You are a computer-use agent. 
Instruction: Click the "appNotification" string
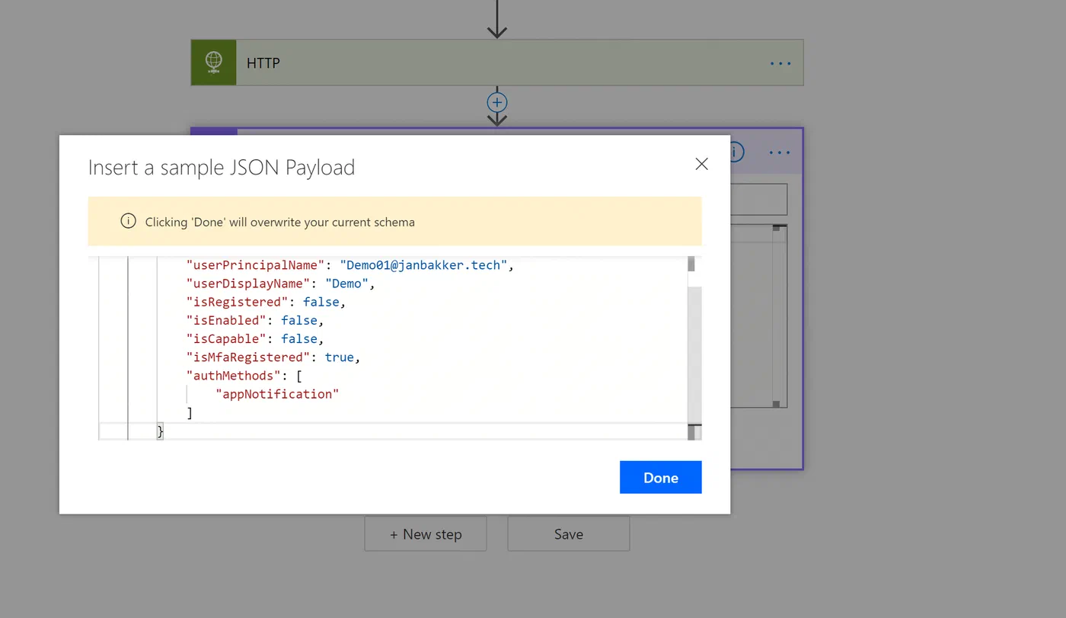pyautogui.click(x=276, y=394)
